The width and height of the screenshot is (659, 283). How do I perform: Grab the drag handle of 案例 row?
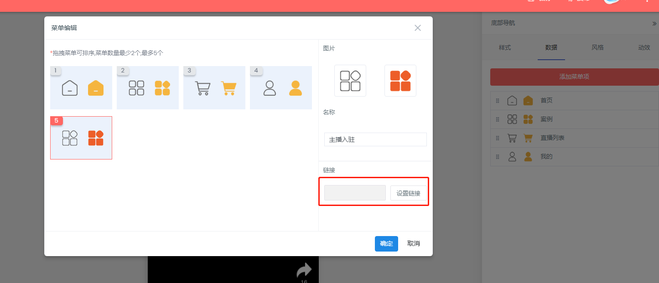tap(498, 119)
